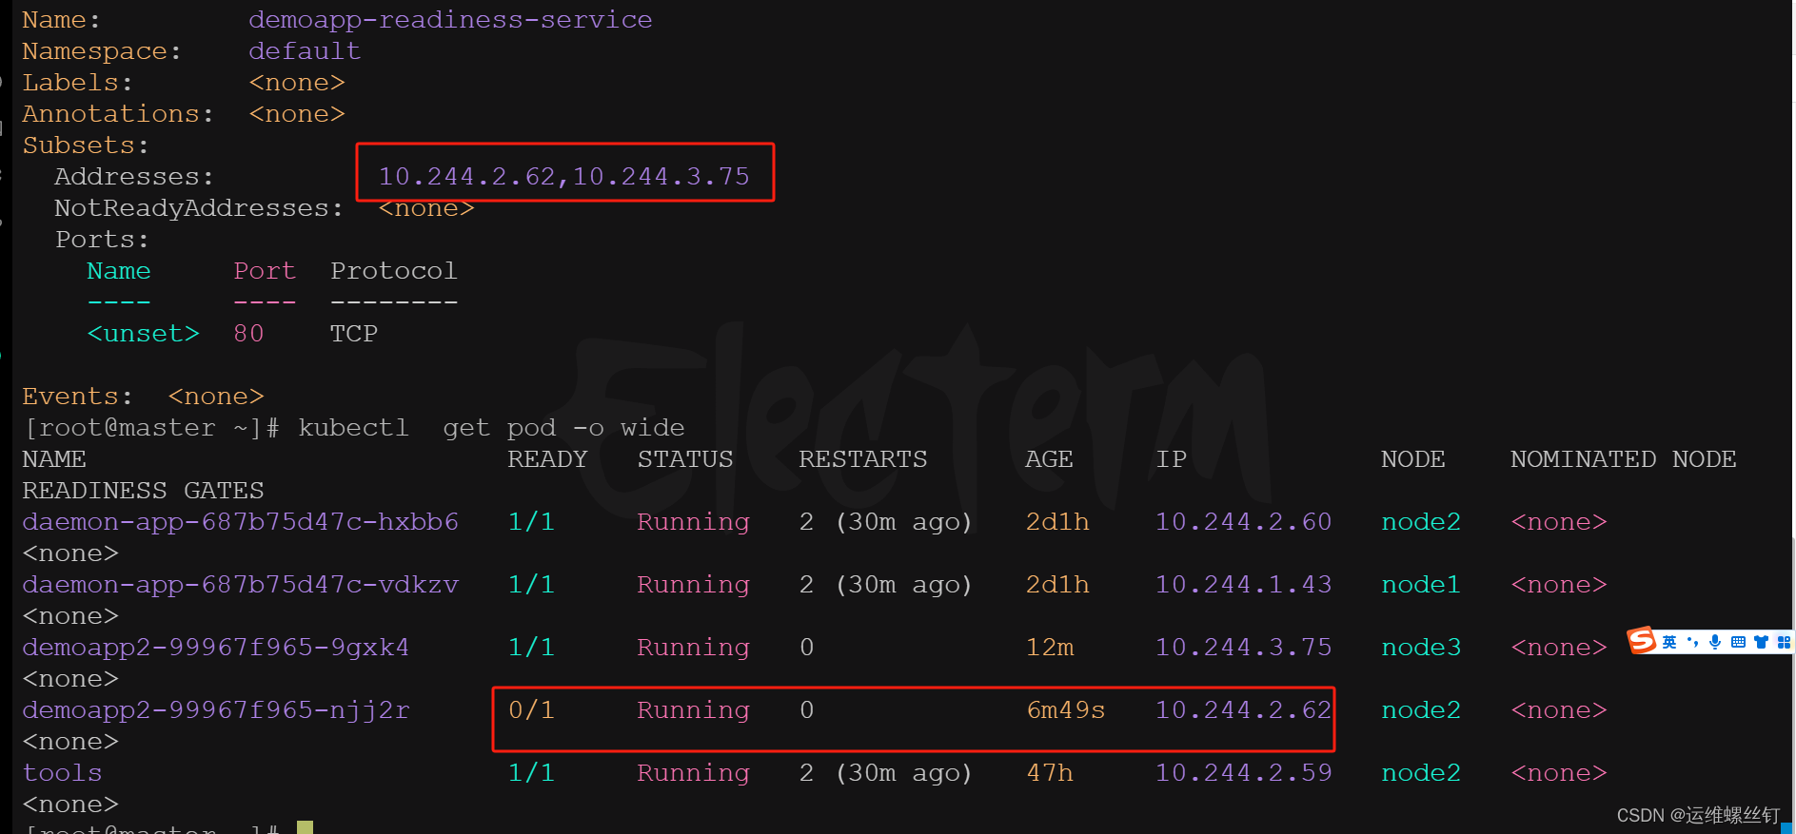This screenshot has height=834, width=1796.
Task: Click the Port column header
Action: pyautogui.click(x=265, y=271)
